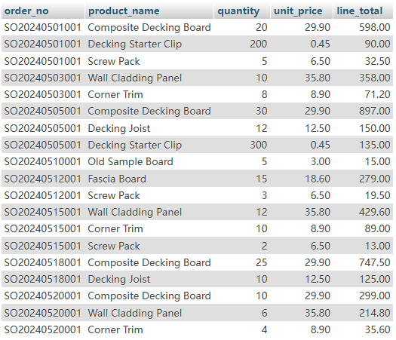The height and width of the screenshot is (340, 396).
Task: Click the line total 135.00 cell
Action: click(x=375, y=145)
